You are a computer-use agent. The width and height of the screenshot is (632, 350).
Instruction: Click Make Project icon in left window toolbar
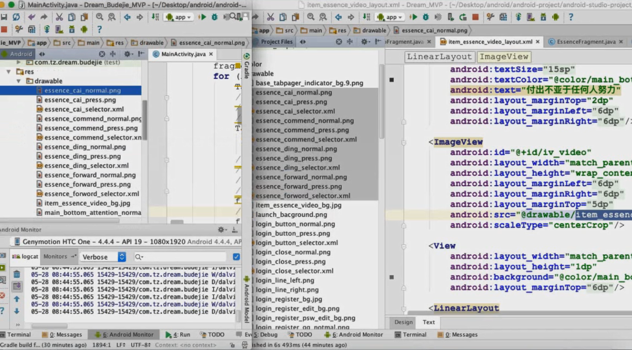coord(155,17)
